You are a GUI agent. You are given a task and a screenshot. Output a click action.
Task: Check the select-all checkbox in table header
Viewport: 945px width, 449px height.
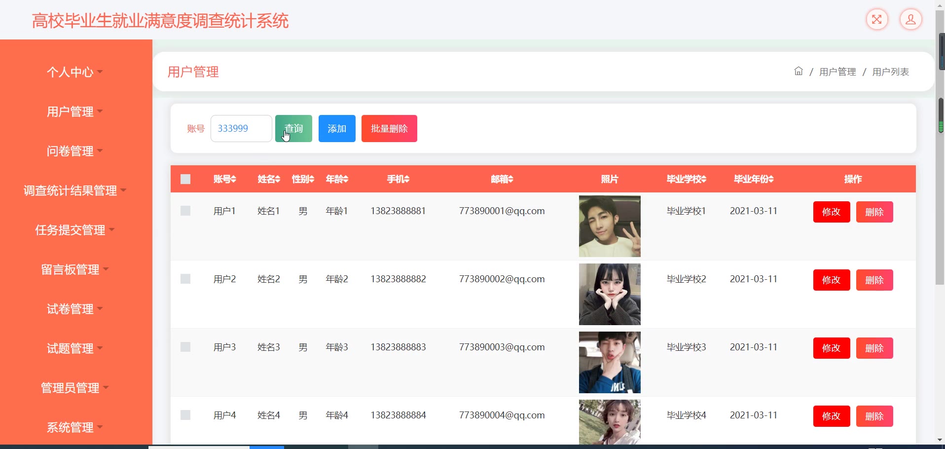click(185, 179)
